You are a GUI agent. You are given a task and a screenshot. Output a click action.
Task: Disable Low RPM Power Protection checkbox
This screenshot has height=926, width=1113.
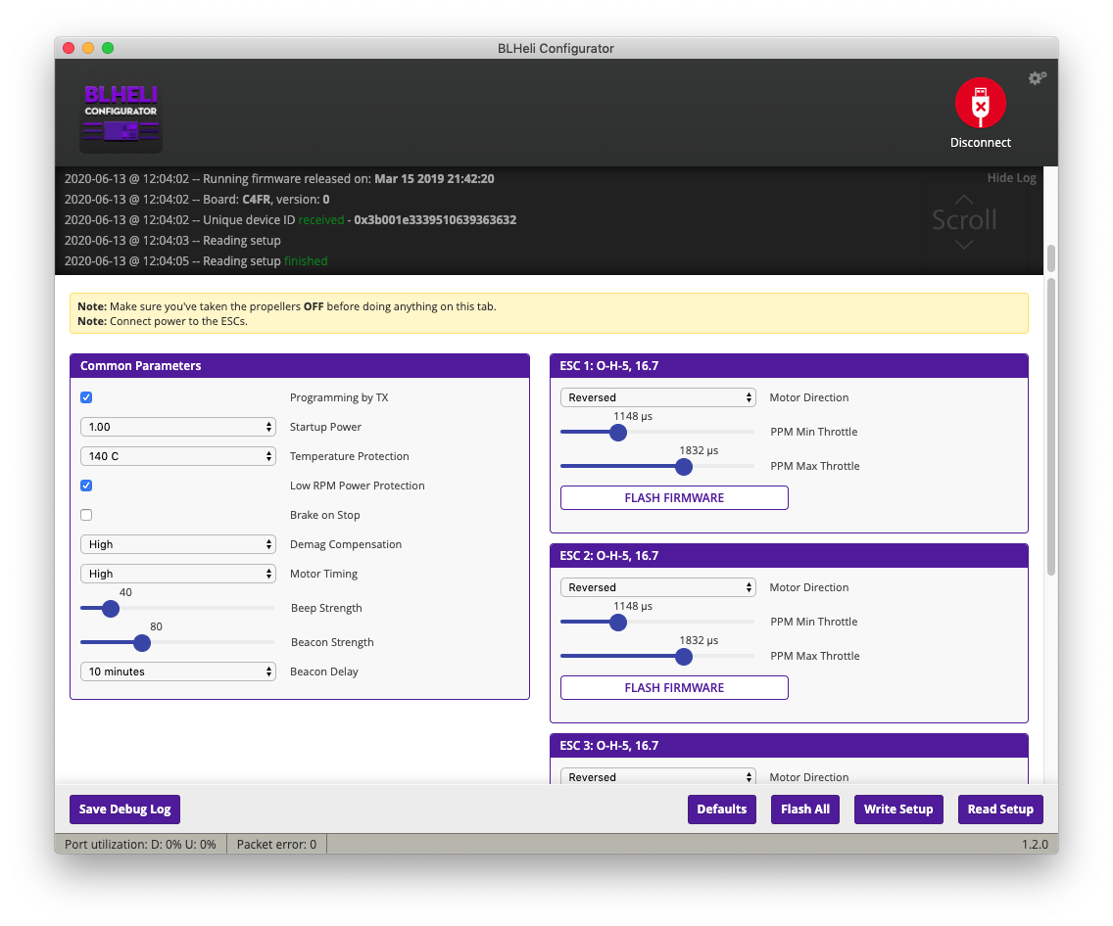click(86, 486)
